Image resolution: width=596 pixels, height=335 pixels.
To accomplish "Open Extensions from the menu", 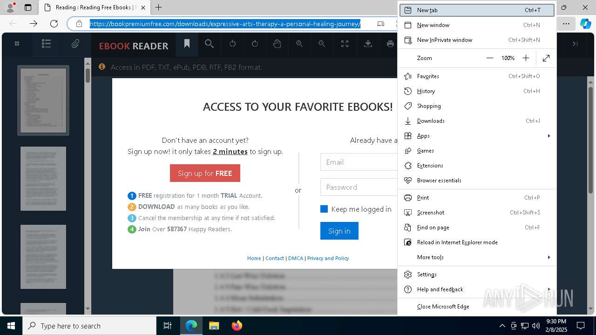I will (477, 166).
